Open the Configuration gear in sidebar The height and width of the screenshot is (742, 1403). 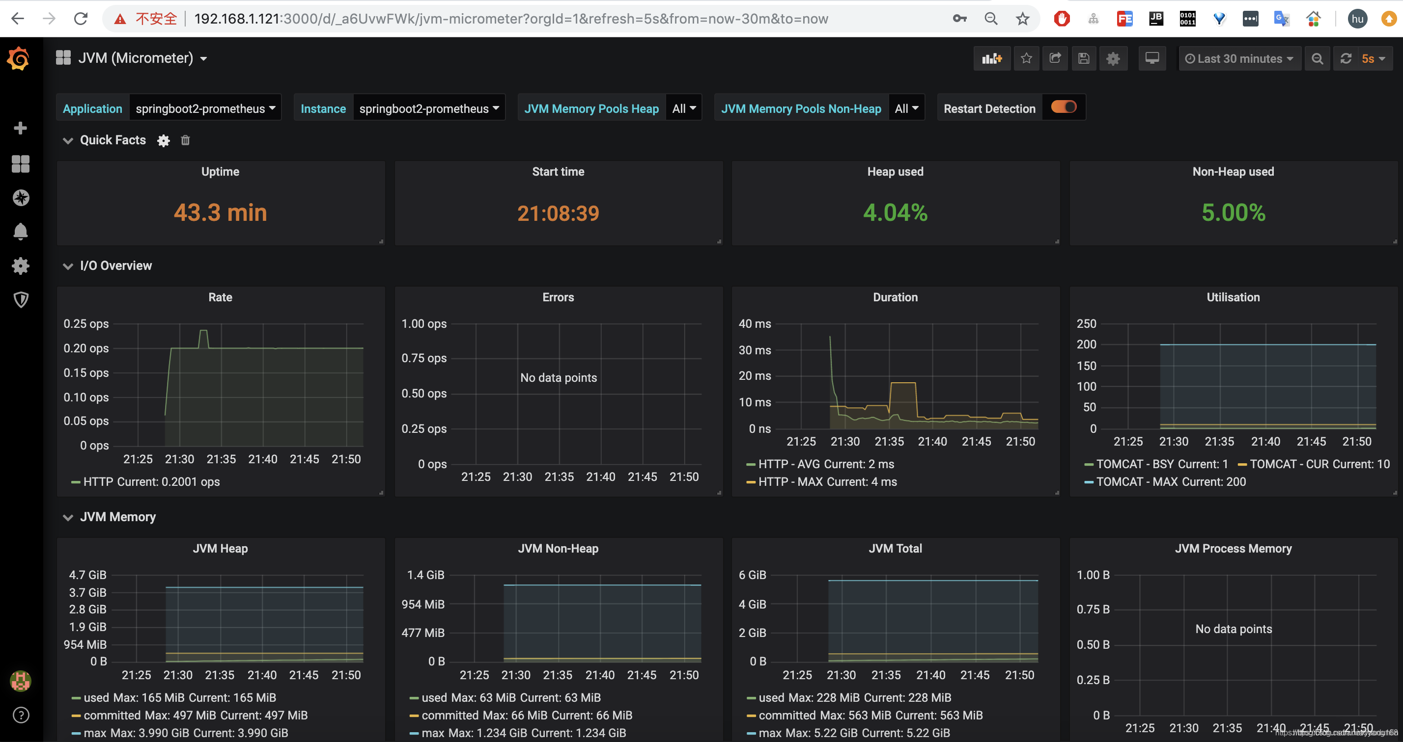(20, 266)
